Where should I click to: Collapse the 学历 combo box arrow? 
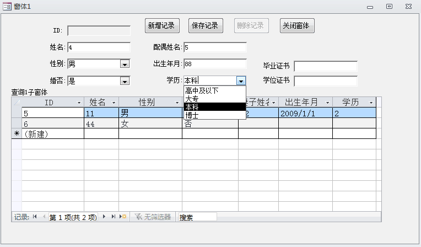[241, 80]
